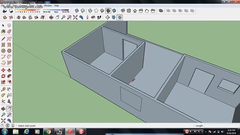Choose the Offset tool
Viewport: 240px width, 135px height.
pyautogui.click(x=9, y=82)
